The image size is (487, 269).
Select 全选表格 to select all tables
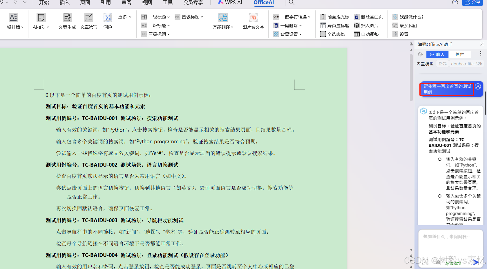(333, 34)
